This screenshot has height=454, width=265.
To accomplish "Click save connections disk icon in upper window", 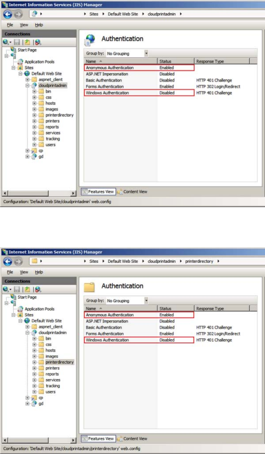I will point(17,42).
